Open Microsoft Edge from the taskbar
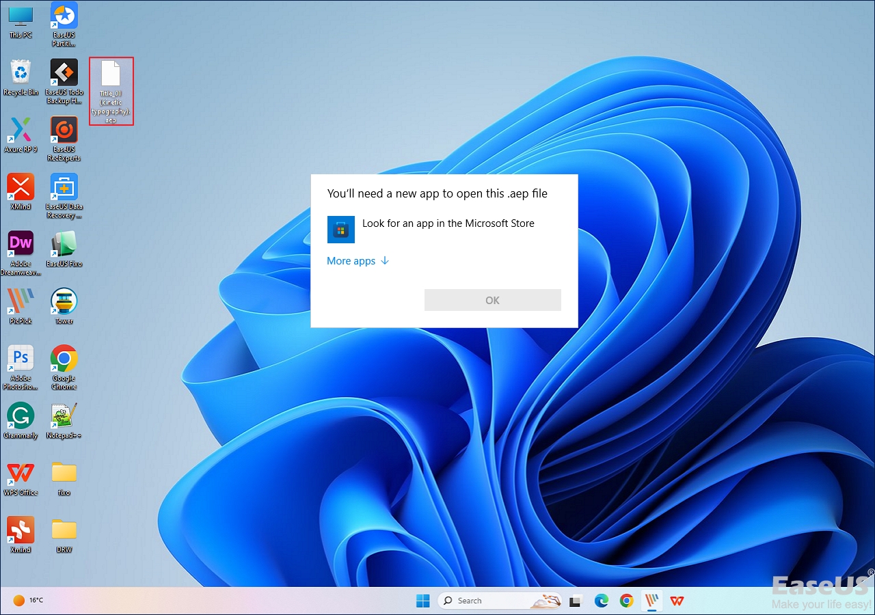This screenshot has height=615, width=875. pyautogui.click(x=601, y=601)
